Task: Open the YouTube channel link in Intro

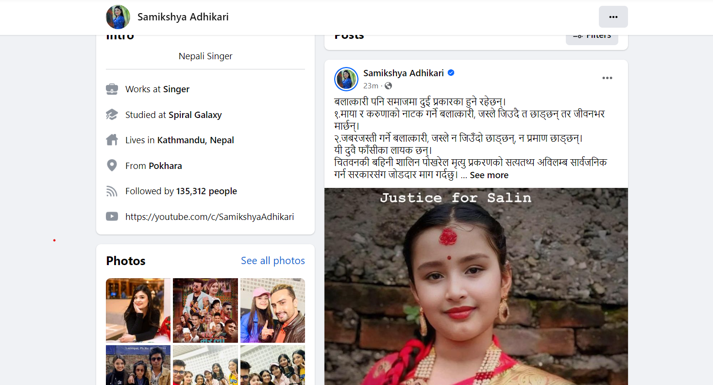Action: coord(210,217)
